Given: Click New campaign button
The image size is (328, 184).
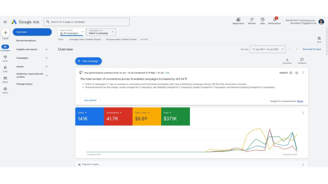Looking at the screenshot, I should point(88,61).
